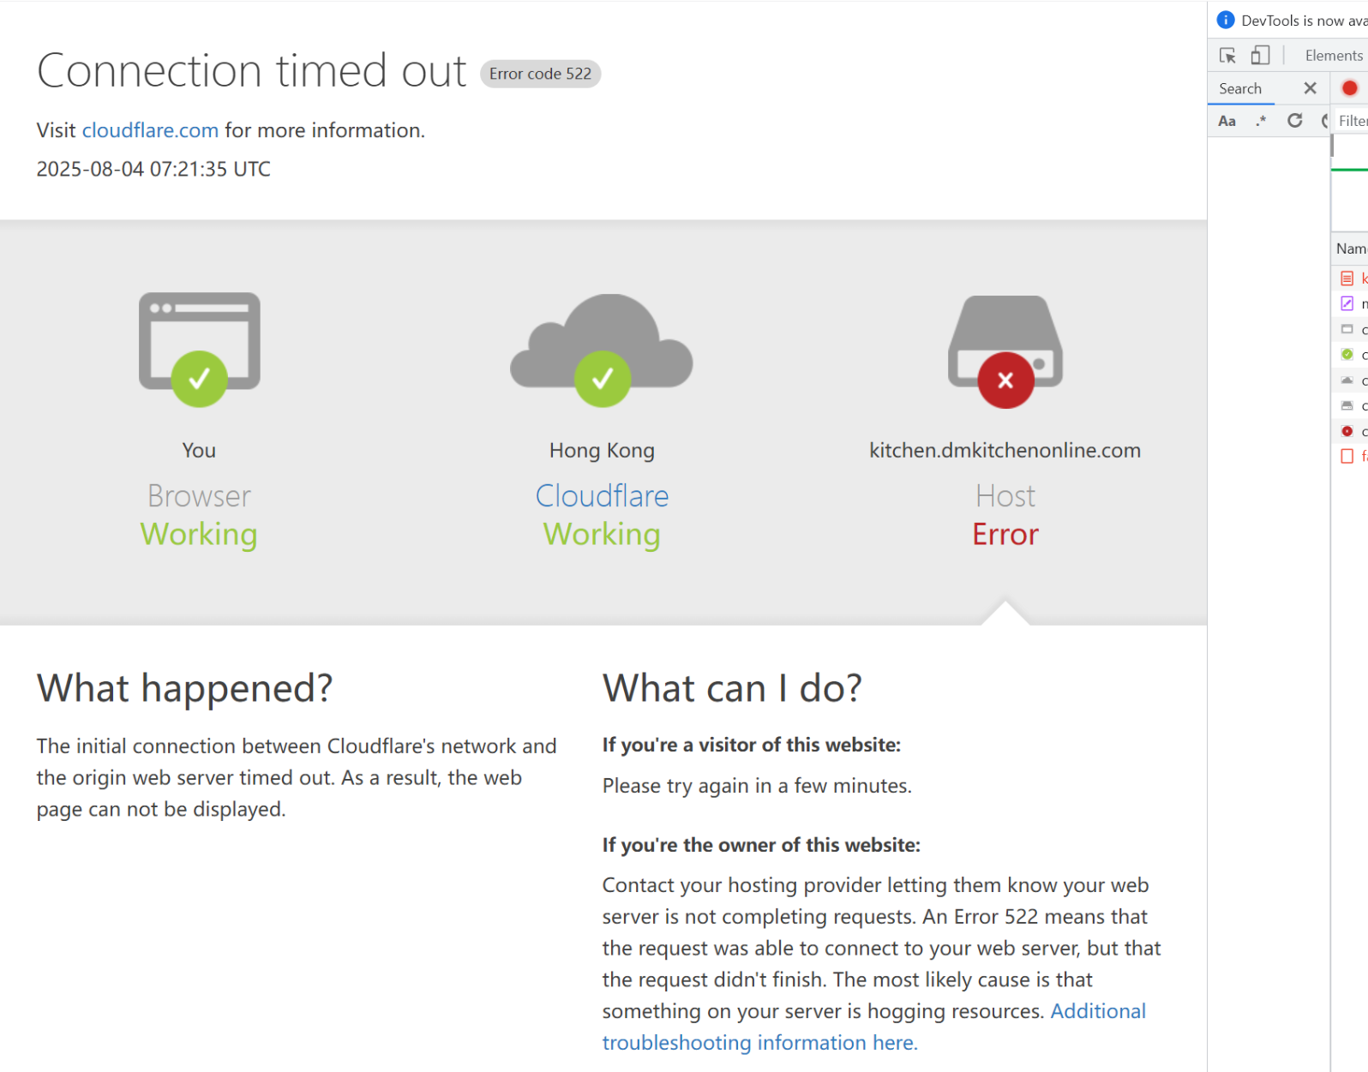Click the refresh search icon

pyautogui.click(x=1294, y=121)
